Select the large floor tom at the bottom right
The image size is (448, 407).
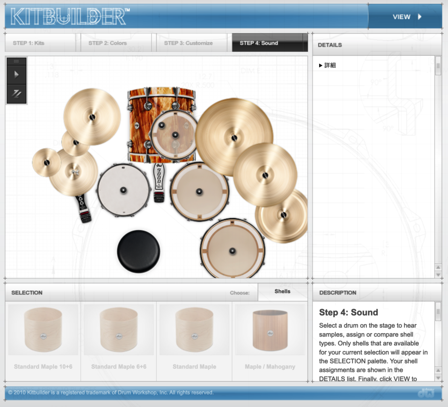(x=232, y=251)
